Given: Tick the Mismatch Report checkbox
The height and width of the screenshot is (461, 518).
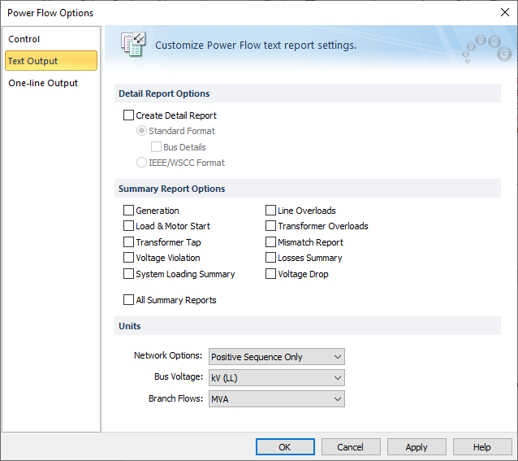Looking at the screenshot, I should point(271,242).
